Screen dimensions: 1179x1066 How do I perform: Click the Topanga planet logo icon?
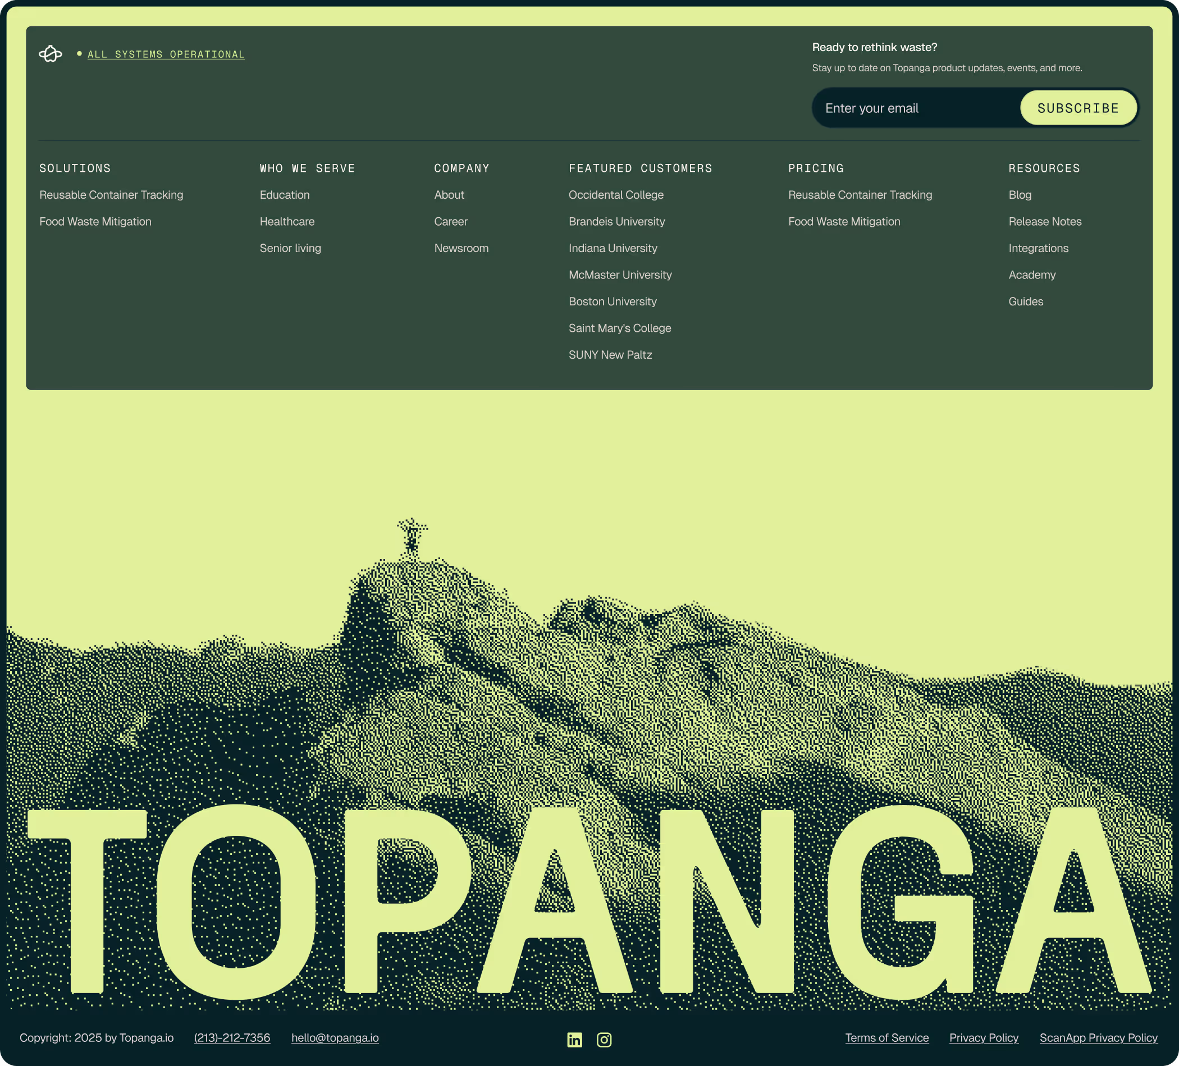click(x=51, y=54)
